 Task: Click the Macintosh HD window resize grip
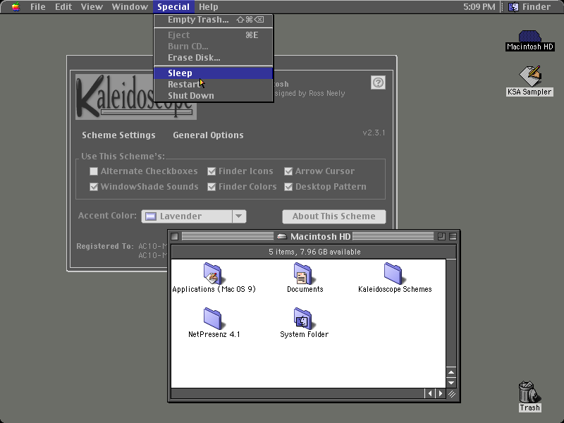[x=452, y=394]
